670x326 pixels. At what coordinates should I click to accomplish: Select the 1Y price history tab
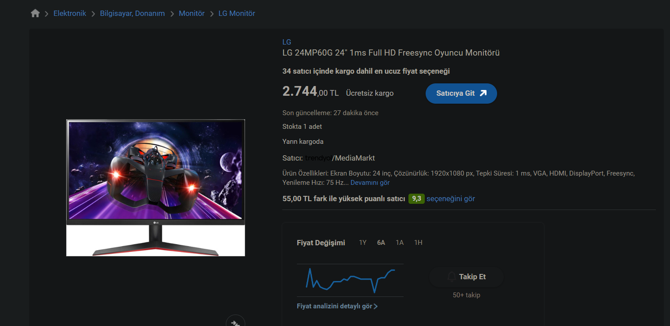point(363,243)
